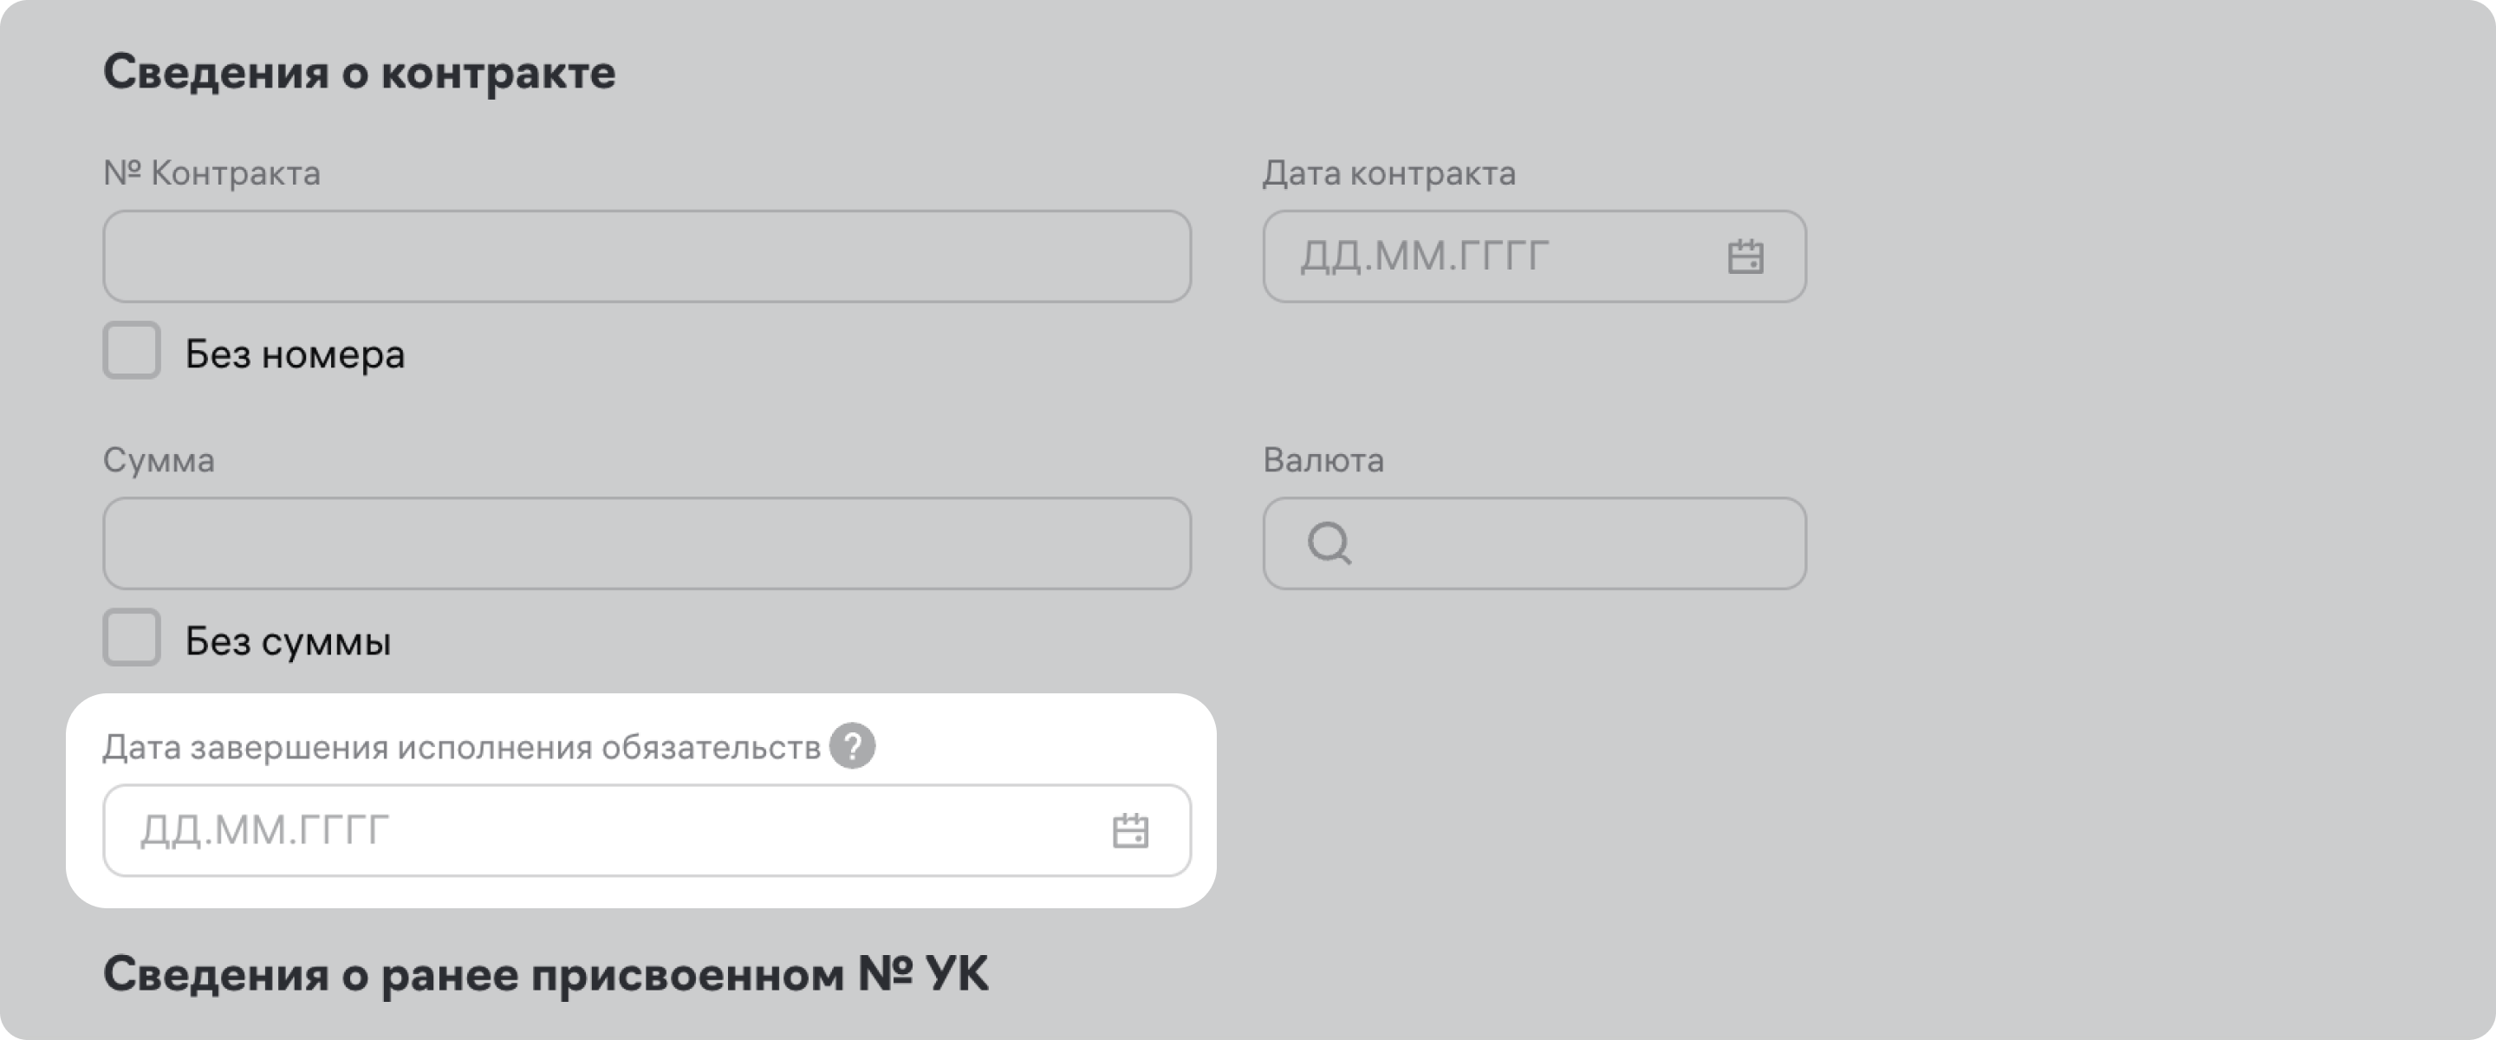Click the Дата завершения исполнения обязательств date field
The width and height of the screenshot is (2496, 1040).
(601, 830)
